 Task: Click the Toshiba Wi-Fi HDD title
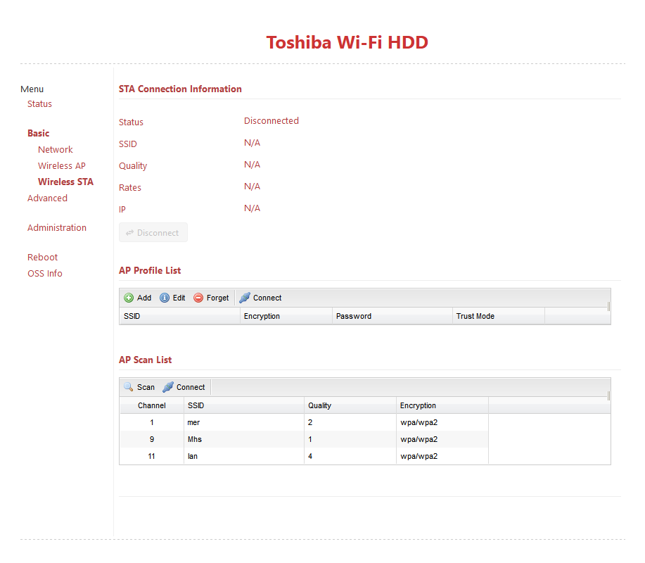[x=347, y=42]
